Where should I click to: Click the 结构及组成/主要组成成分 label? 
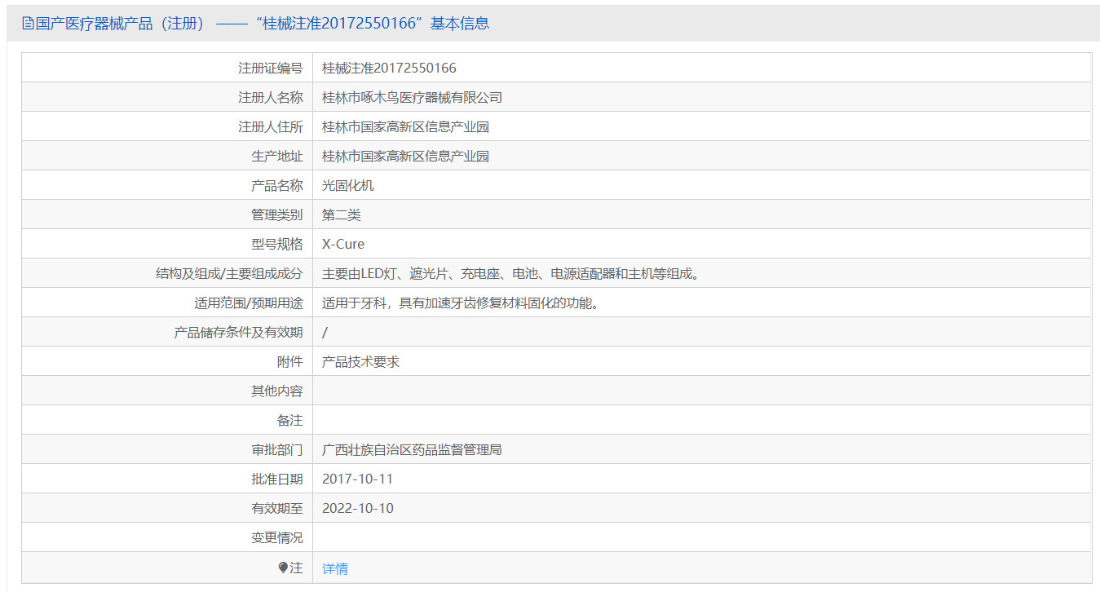point(229,273)
